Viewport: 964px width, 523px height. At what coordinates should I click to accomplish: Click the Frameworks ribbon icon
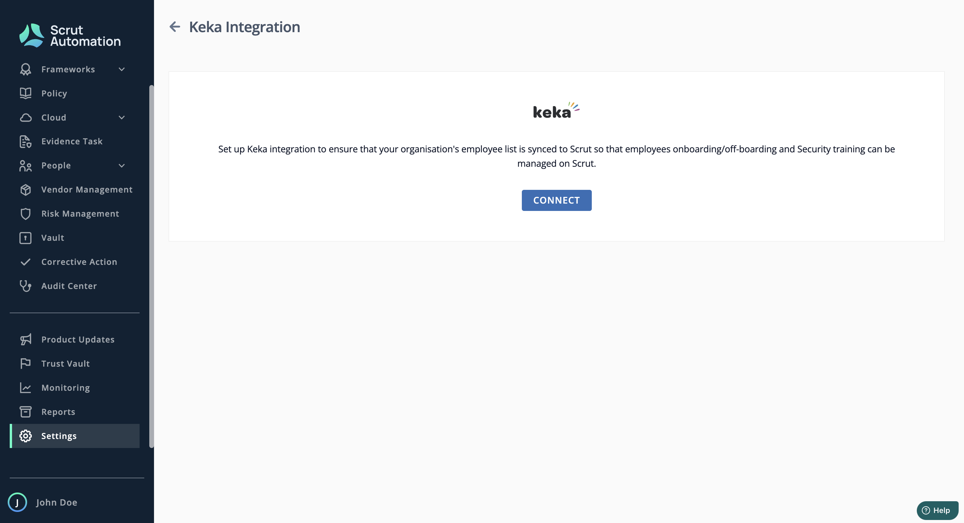pos(25,69)
